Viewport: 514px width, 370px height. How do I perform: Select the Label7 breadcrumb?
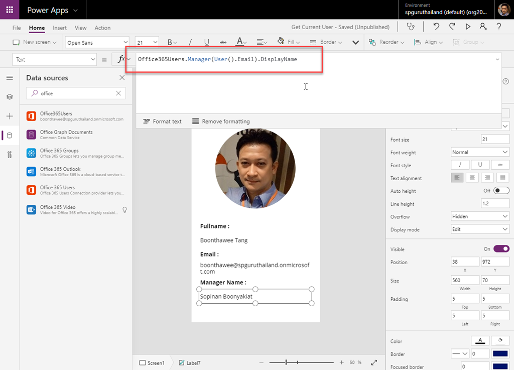pos(189,363)
